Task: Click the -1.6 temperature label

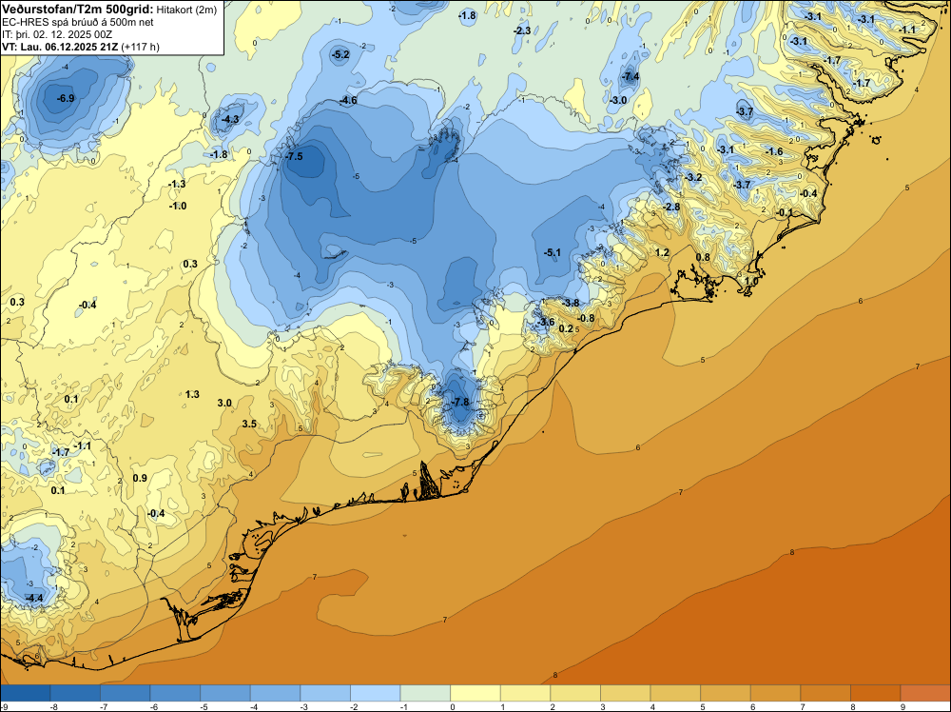Action: (774, 151)
